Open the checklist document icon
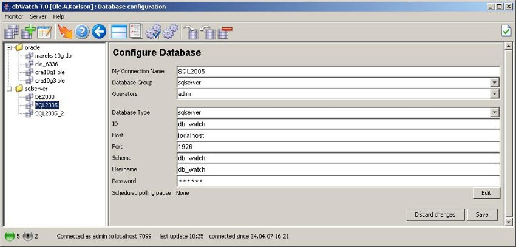This screenshot has height=247, width=516. point(135,31)
